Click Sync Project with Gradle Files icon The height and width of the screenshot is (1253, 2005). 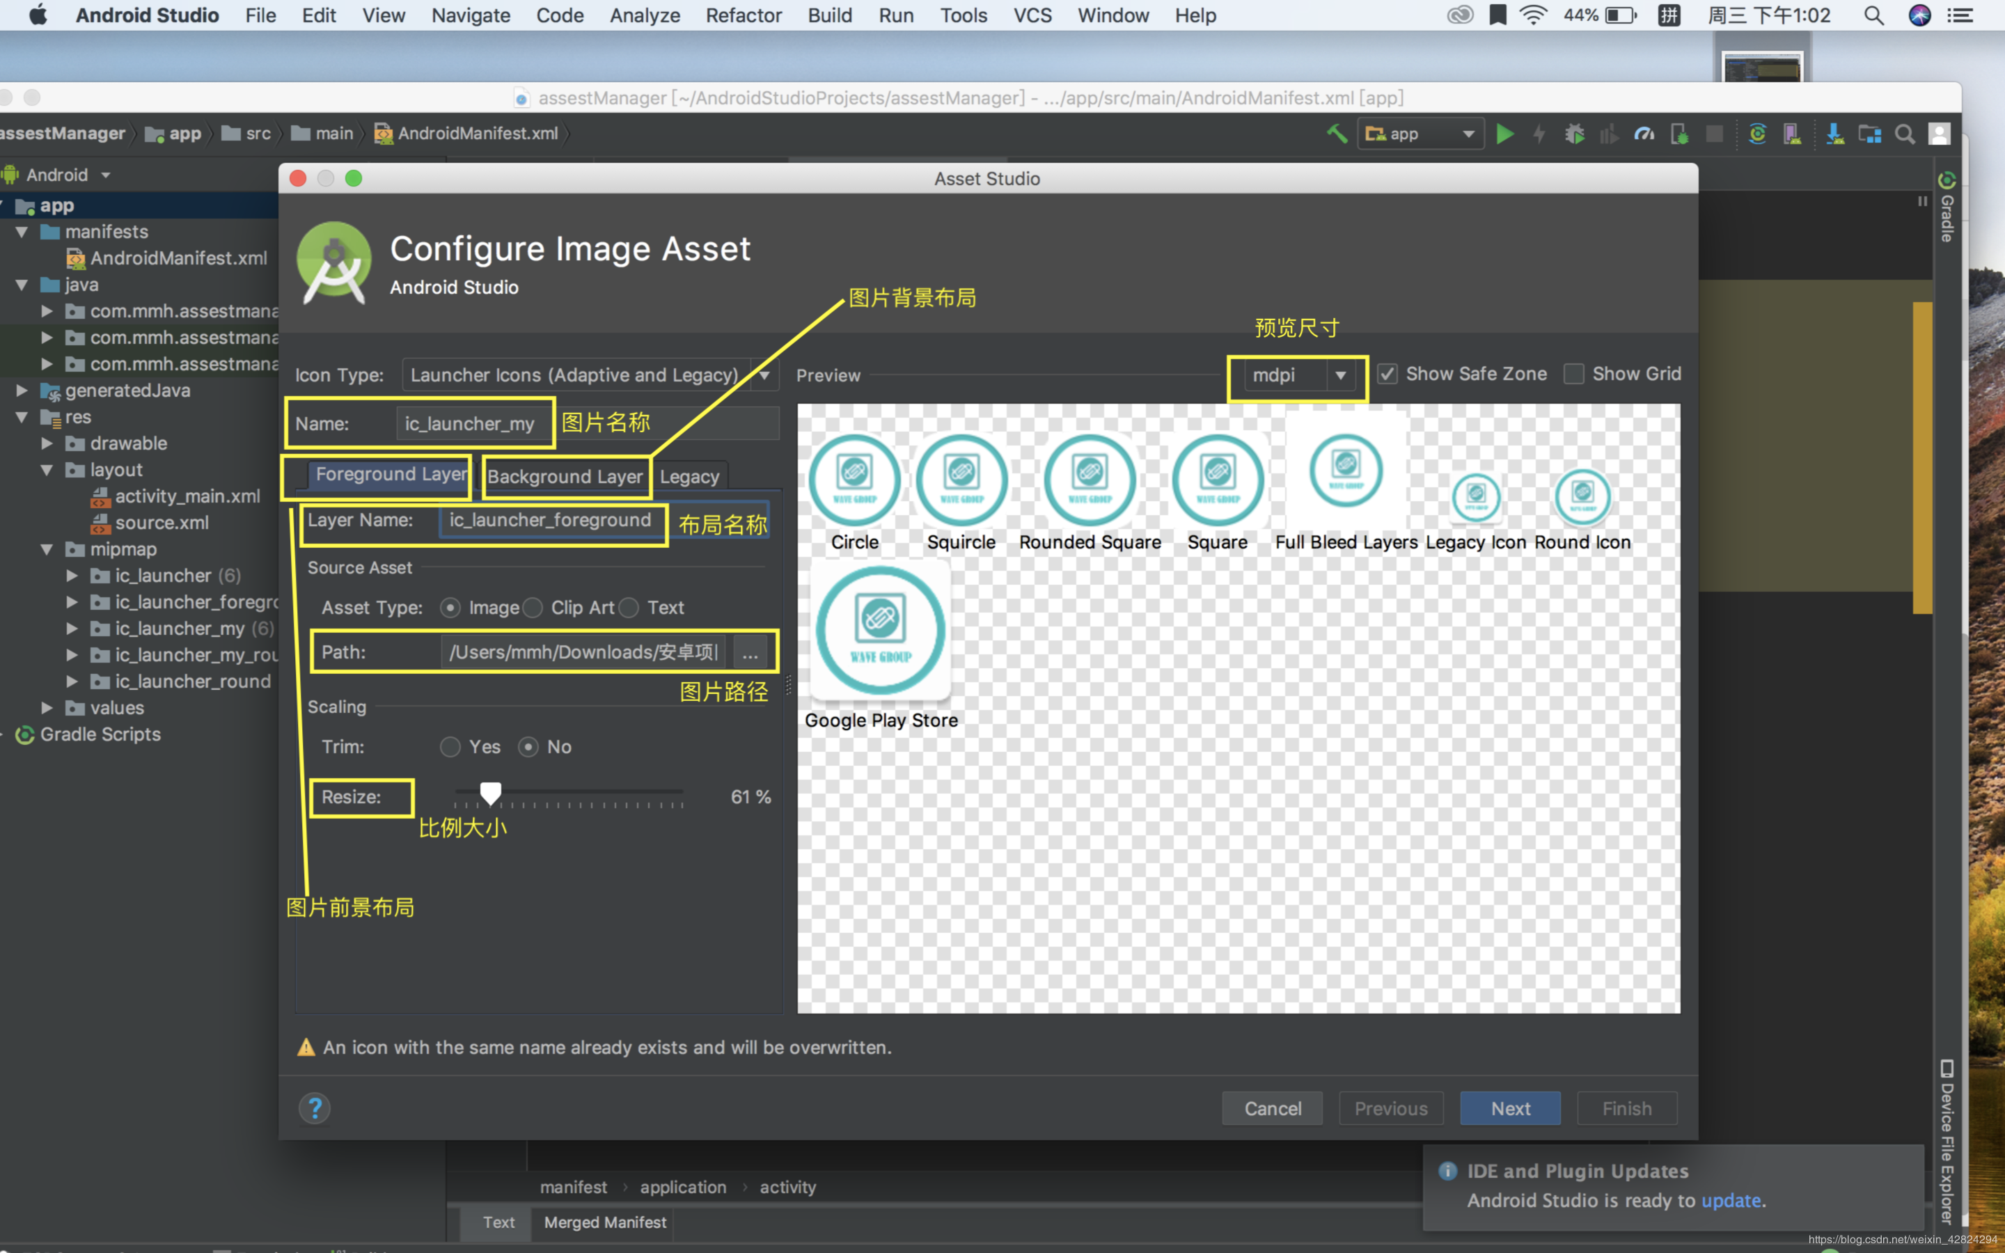click(1756, 134)
